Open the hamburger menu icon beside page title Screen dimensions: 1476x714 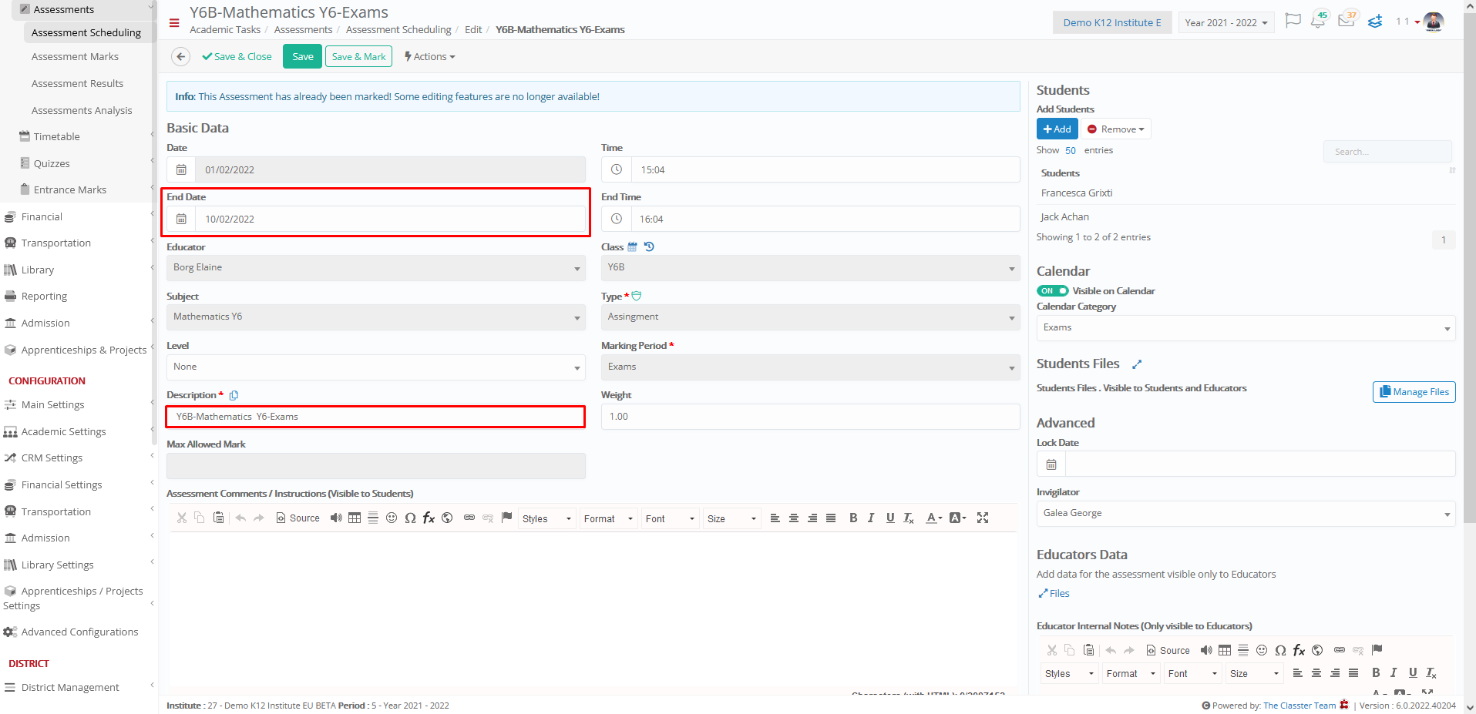pyautogui.click(x=174, y=22)
